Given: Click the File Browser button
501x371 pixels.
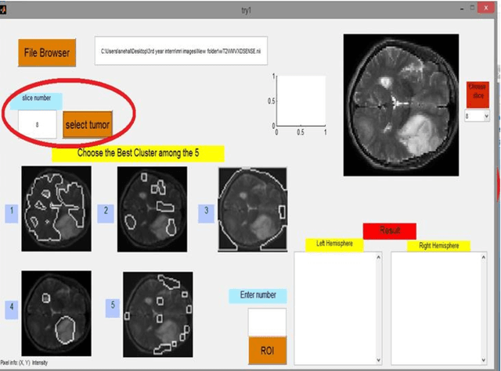Looking at the screenshot, I should click(x=47, y=52).
